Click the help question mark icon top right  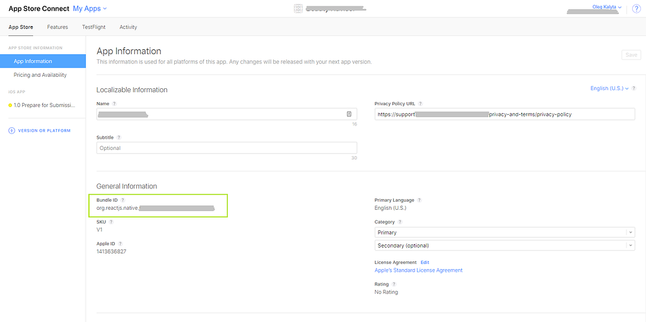click(636, 9)
